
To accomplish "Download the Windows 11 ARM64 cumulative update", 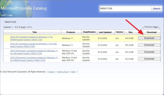I will coord(149,38).
